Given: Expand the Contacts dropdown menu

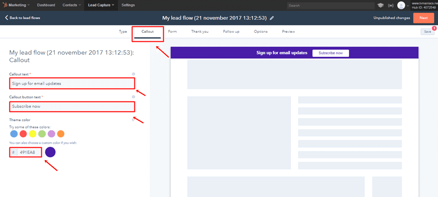Looking at the screenshot, I should (72, 5).
